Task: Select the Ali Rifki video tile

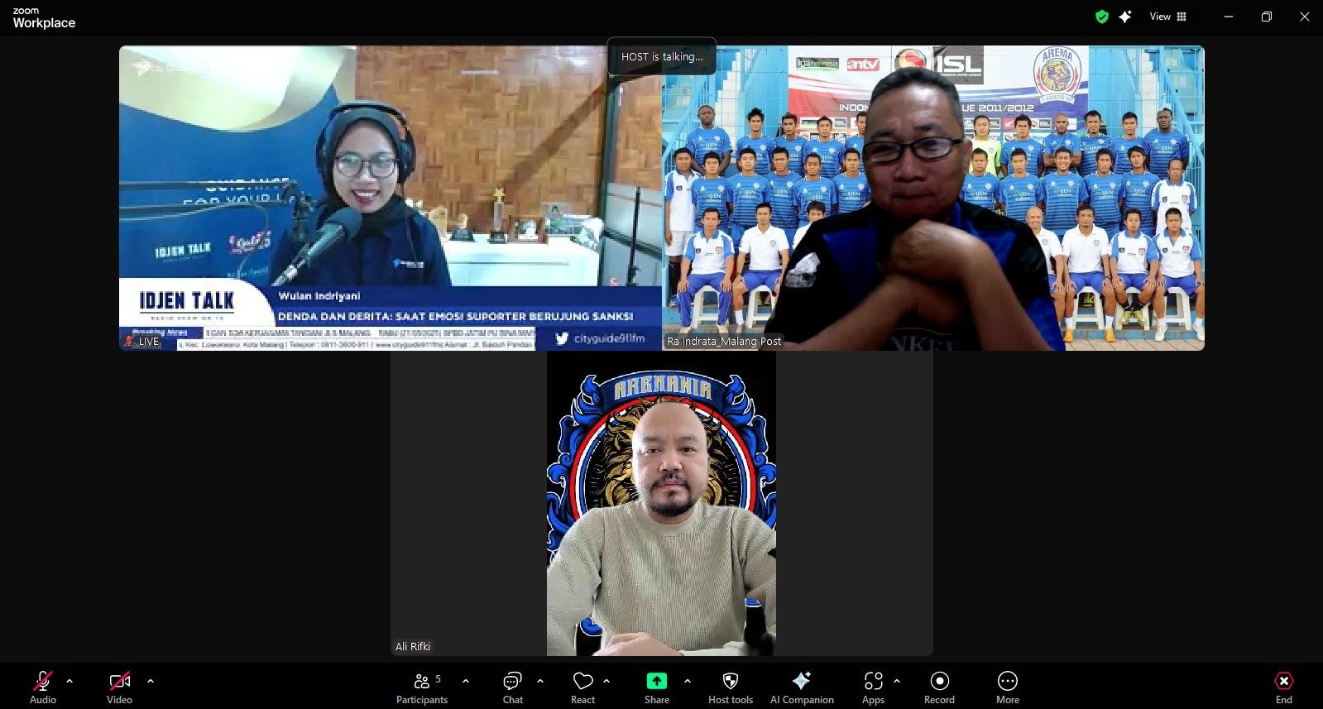Action: (x=662, y=504)
